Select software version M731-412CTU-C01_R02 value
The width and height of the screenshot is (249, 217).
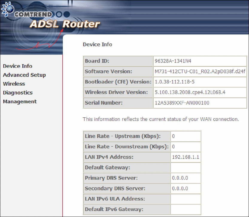pyautogui.click(x=200, y=72)
